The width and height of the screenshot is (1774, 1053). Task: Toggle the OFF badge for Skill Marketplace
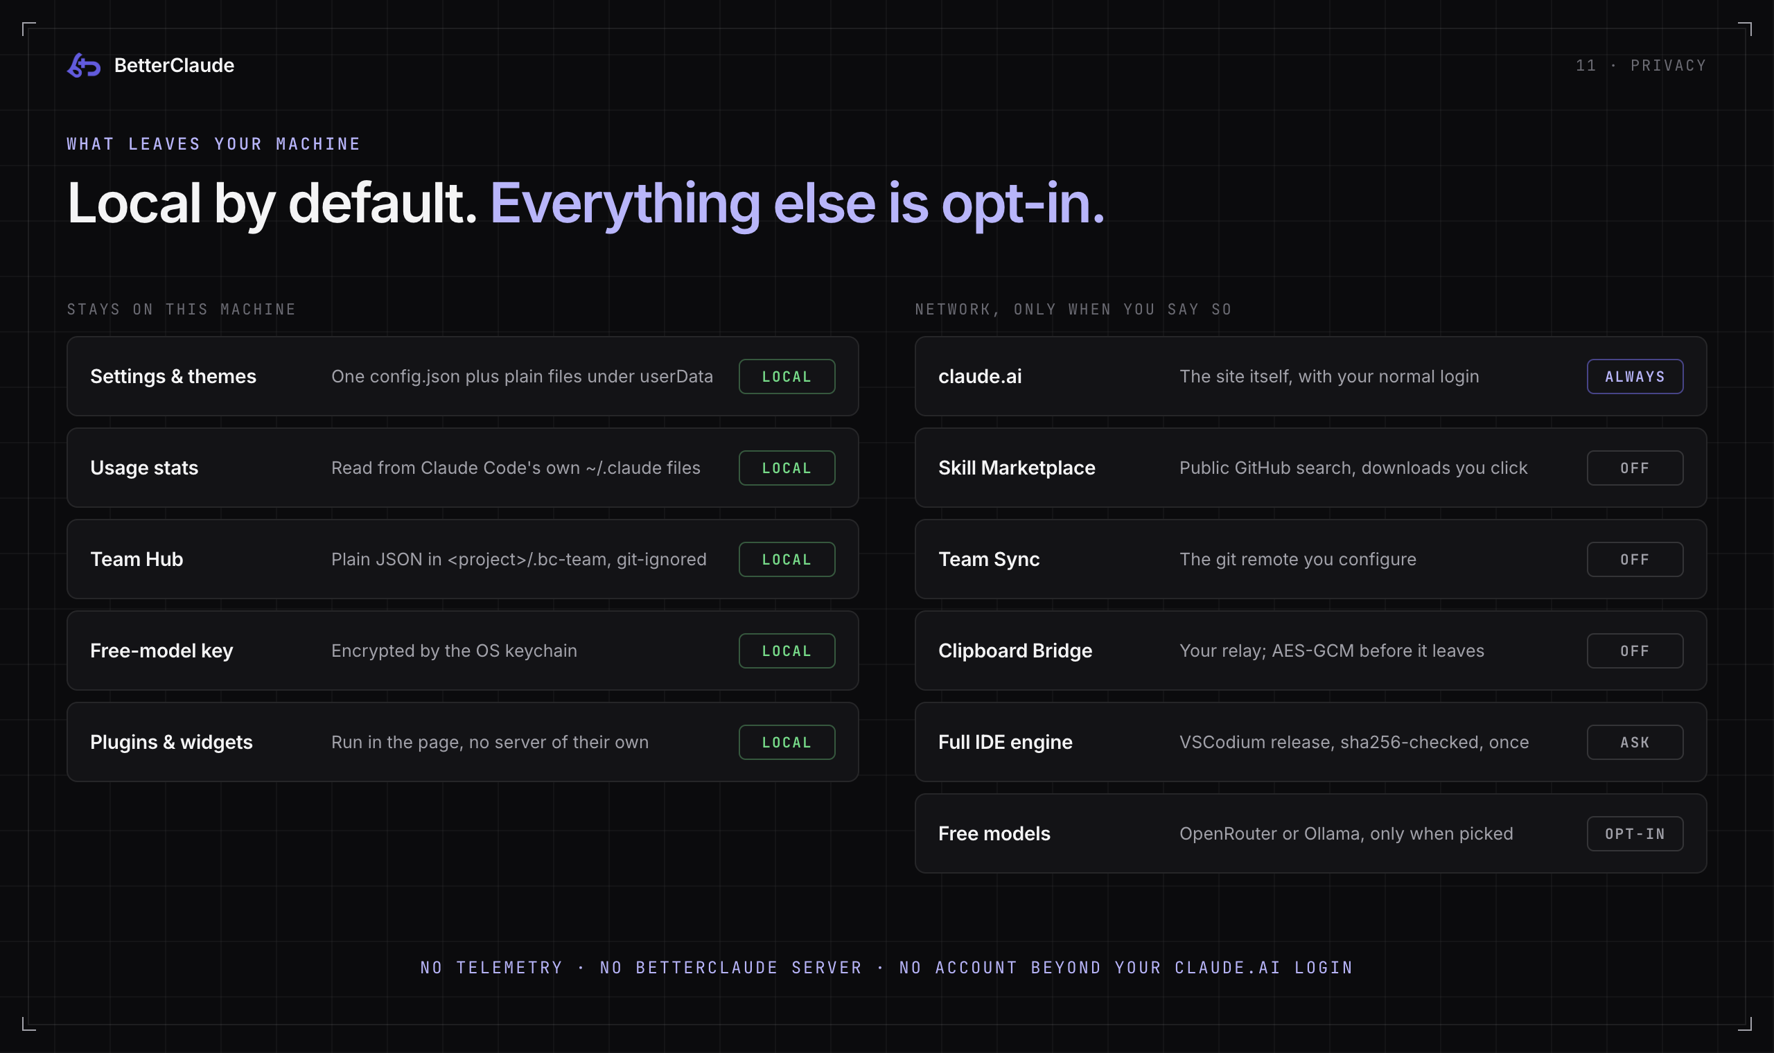[1635, 468]
